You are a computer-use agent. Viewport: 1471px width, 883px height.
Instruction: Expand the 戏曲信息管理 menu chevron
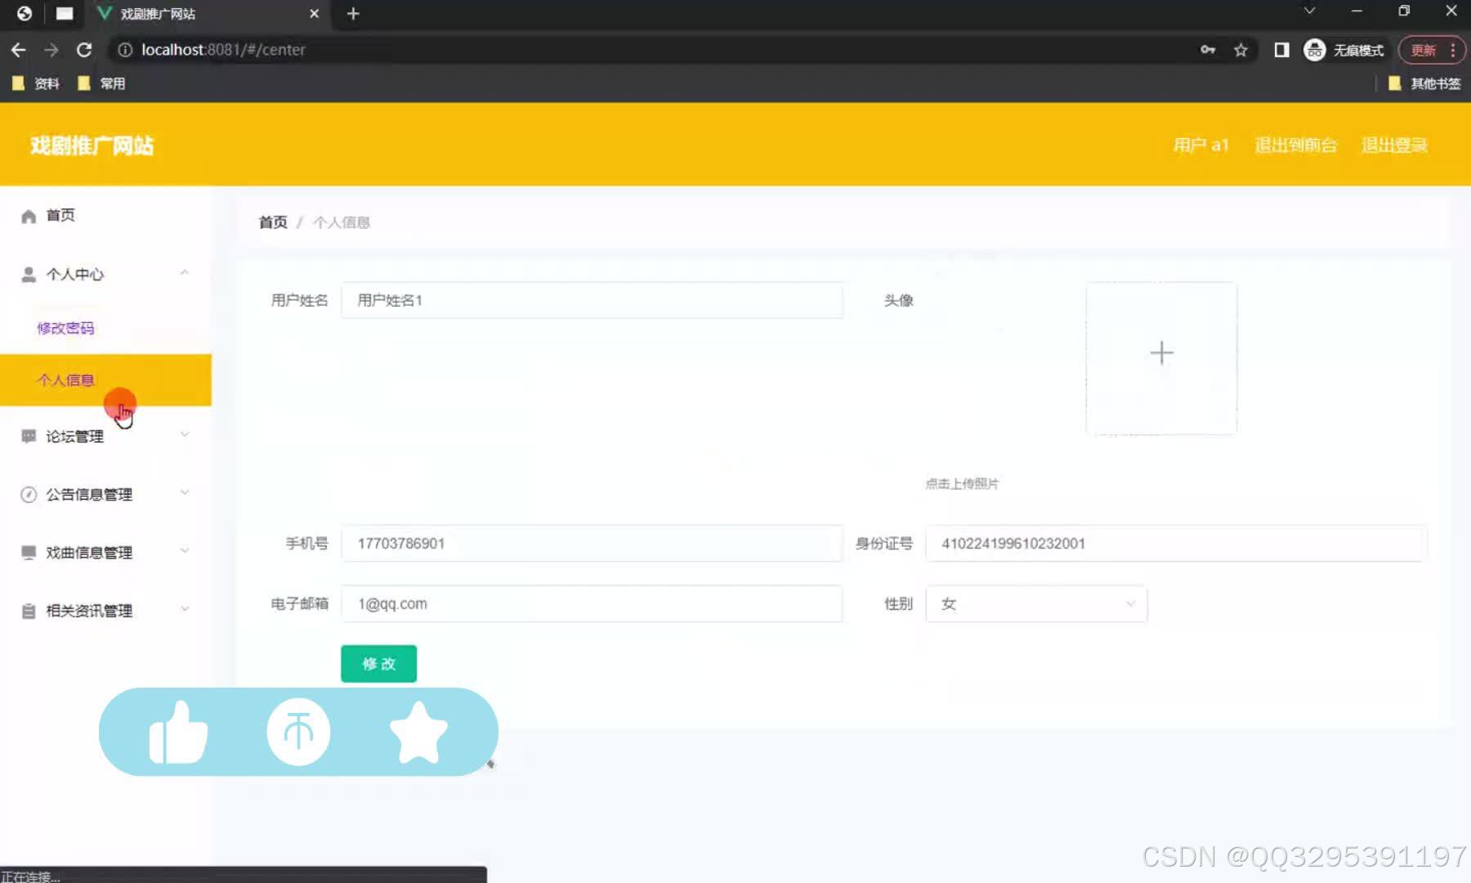[185, 551]
